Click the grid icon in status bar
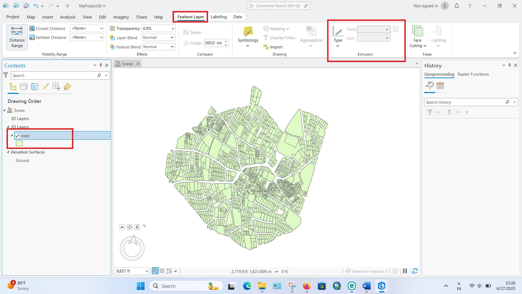Screen dimensions: 522x294 pos(162,271)
